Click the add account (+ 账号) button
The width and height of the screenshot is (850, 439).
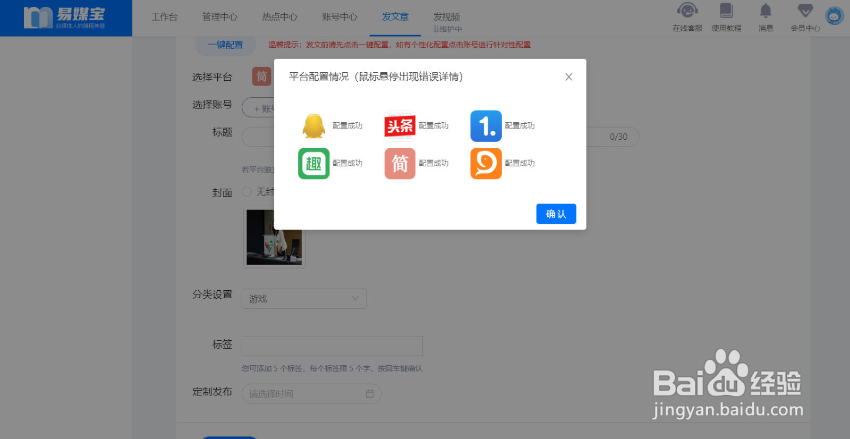tap(259, 108)
